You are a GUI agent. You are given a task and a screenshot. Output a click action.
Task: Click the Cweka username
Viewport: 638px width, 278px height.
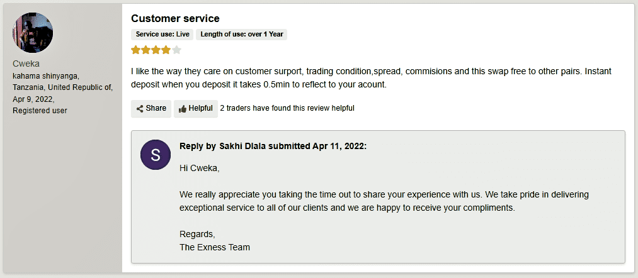26,64
